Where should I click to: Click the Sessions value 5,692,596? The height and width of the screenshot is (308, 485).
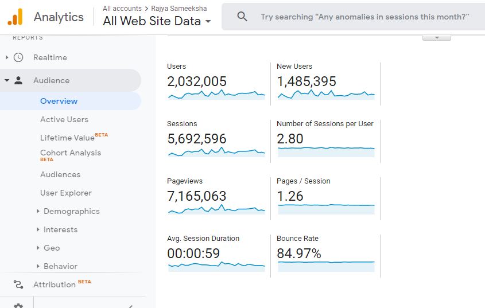tap(197, 139)
